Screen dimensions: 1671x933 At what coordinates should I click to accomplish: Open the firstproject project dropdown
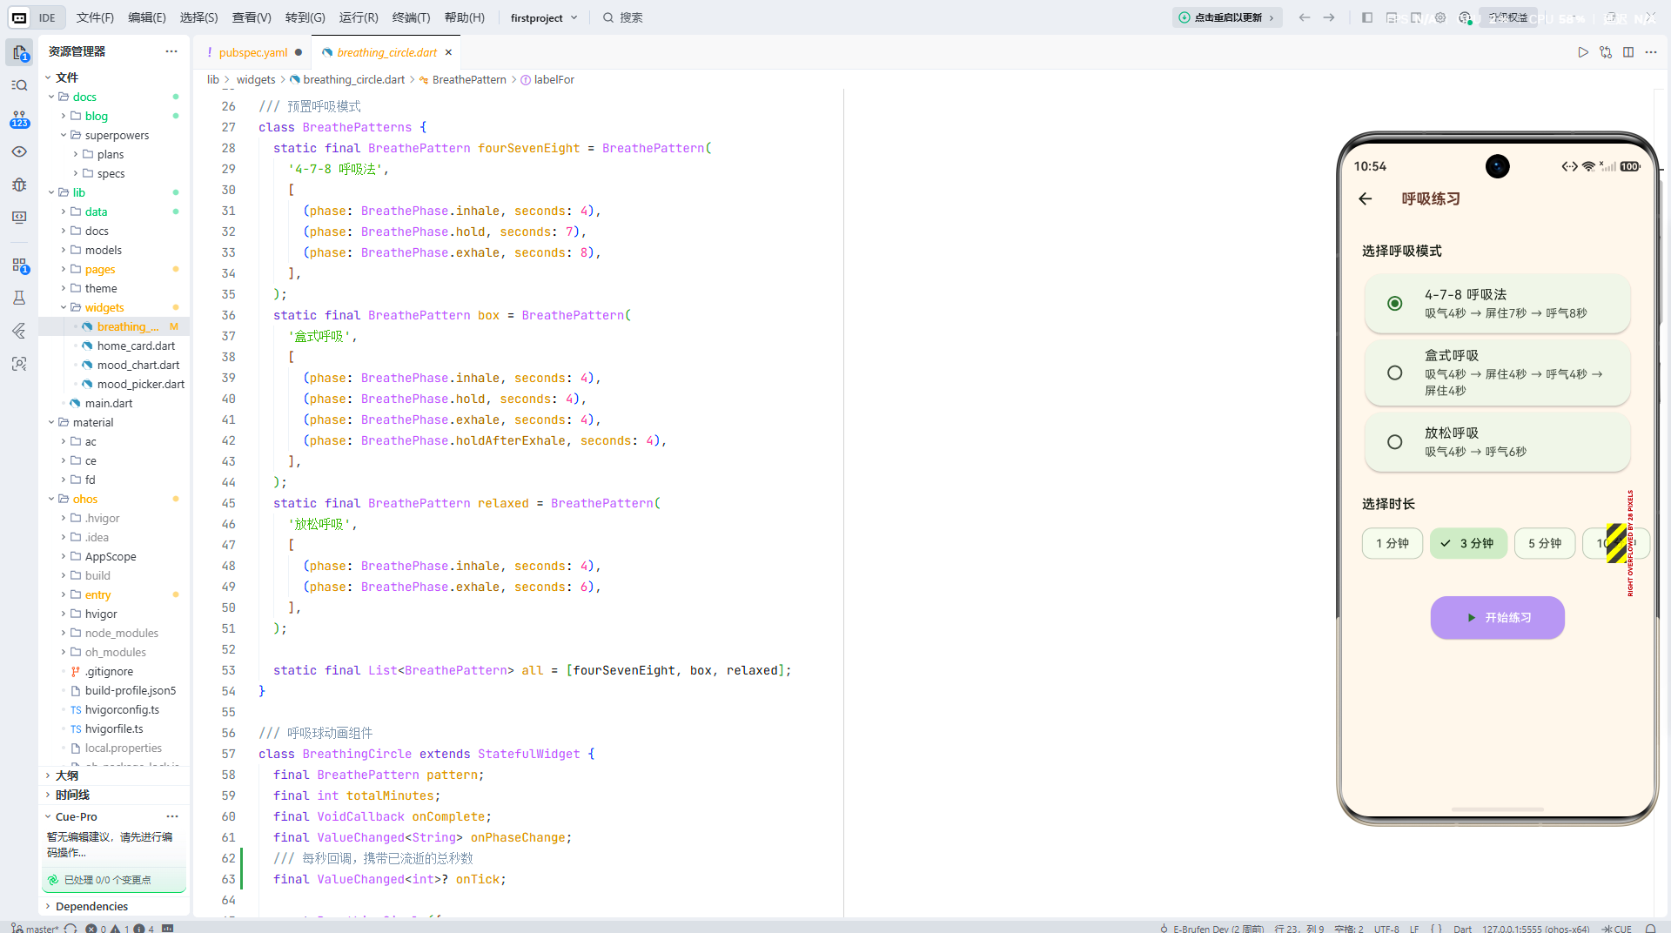coord(544,17)
